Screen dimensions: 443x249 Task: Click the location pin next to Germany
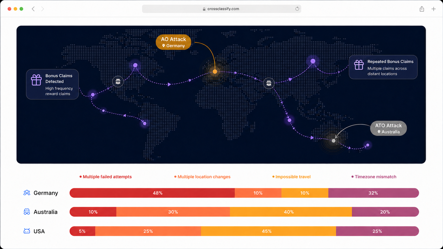163,46
